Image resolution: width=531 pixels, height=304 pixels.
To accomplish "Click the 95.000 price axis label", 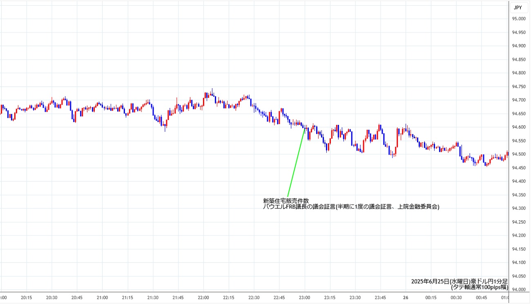I will click(x=519, y=19).
